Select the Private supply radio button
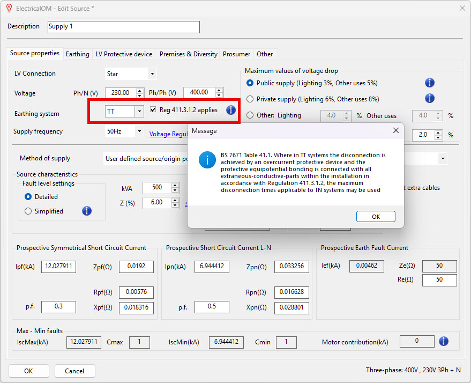The image size is (471, 383). pos(250,99)
